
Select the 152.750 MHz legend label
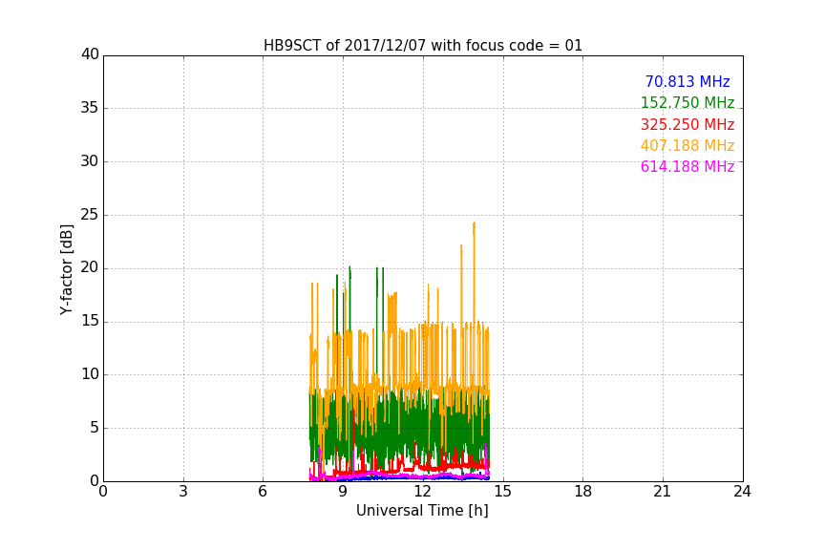687,103
